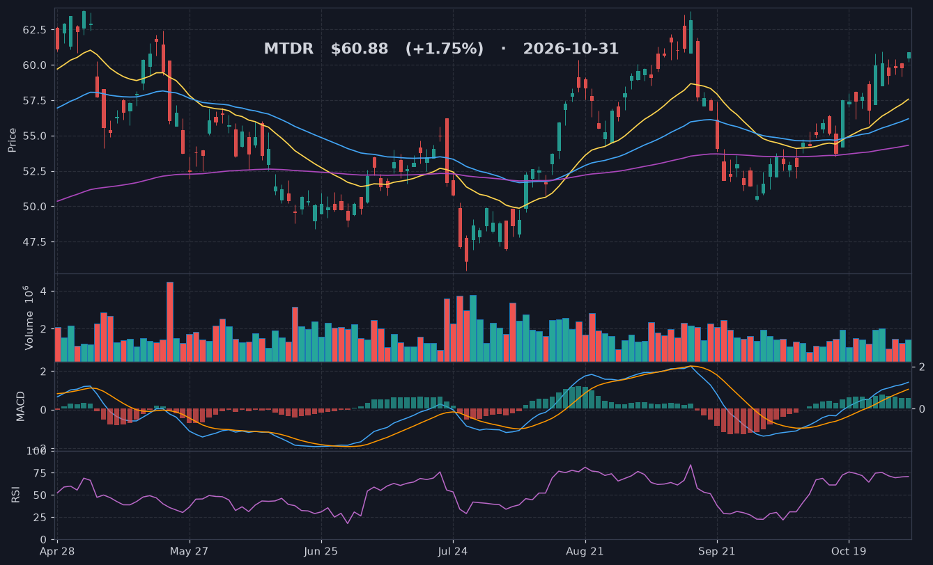
Task: Click the last candlestick on the price chart
Action: pyautogui.click(x=909, y=56)
